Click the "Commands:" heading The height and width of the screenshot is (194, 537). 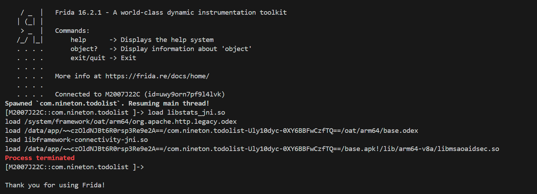[72, 31]
